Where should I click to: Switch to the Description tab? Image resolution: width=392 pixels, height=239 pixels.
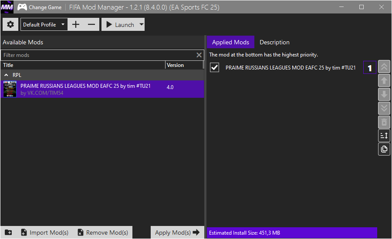[x=274, y=42]
